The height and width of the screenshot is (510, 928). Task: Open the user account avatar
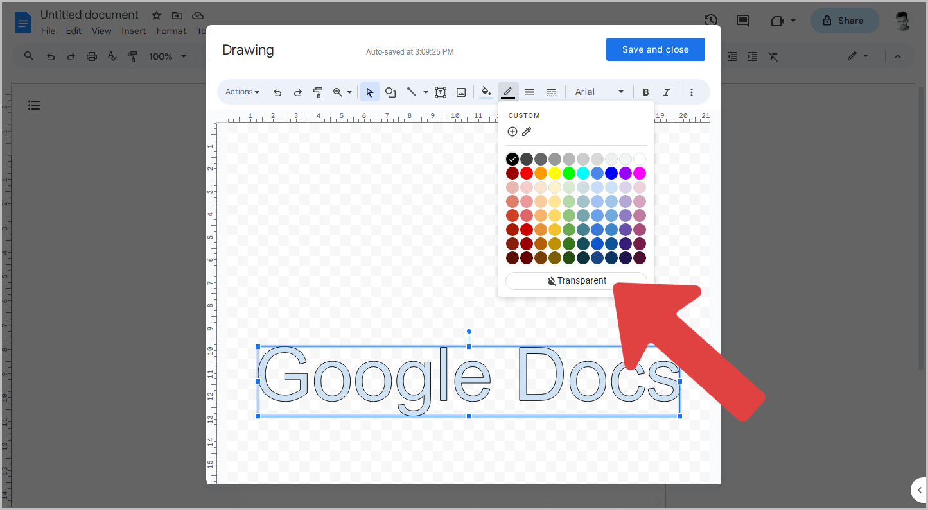(903, 21)
